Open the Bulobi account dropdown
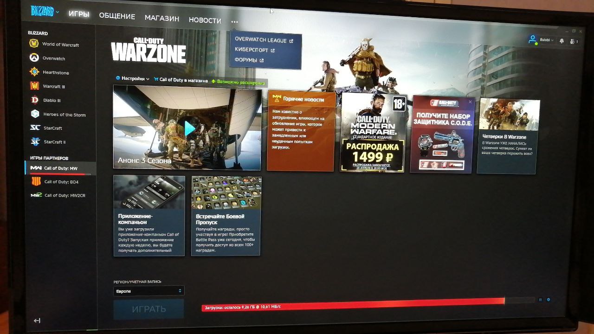The height and width of the screenshot is (334, 594). click(546, 40)
